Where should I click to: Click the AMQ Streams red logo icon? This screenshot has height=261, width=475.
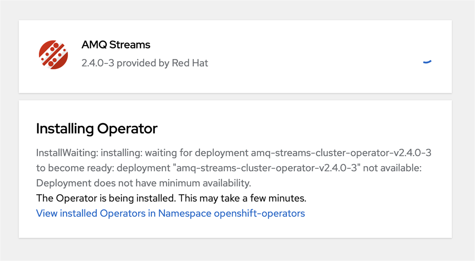[53, 55]
